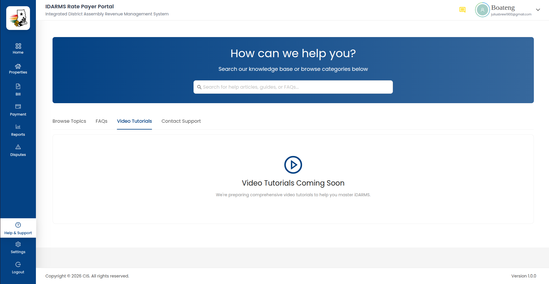
Task: Click the copyright 2026 CIS footer text
Action: coord(87,276)
